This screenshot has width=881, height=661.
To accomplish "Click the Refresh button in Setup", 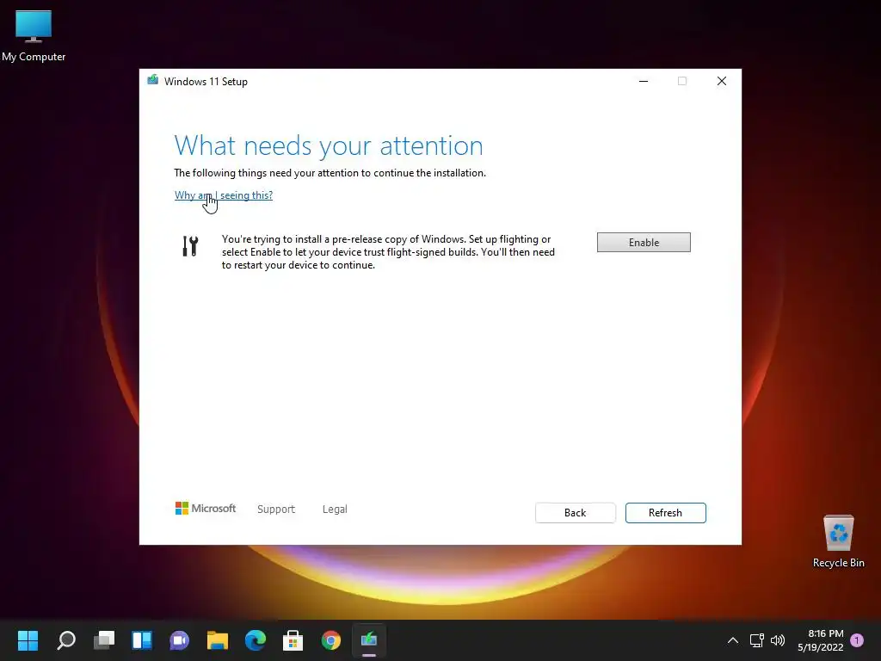I will click(665, 513).
